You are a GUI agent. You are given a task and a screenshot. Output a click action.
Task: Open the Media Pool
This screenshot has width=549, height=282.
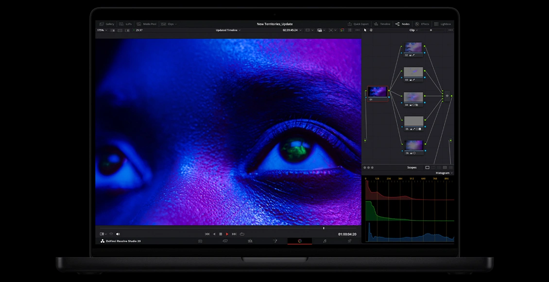[149, 24]
